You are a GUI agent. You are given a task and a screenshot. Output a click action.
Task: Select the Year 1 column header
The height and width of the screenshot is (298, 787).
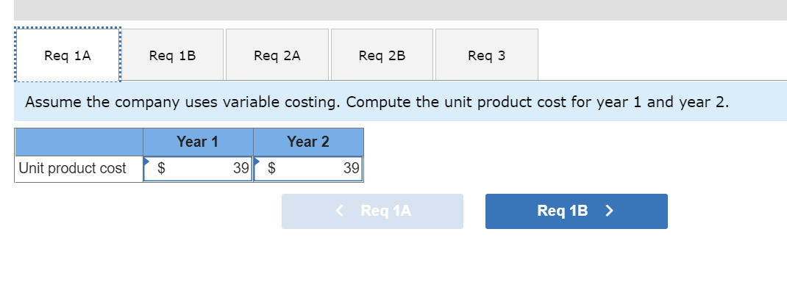pos(197,142)
